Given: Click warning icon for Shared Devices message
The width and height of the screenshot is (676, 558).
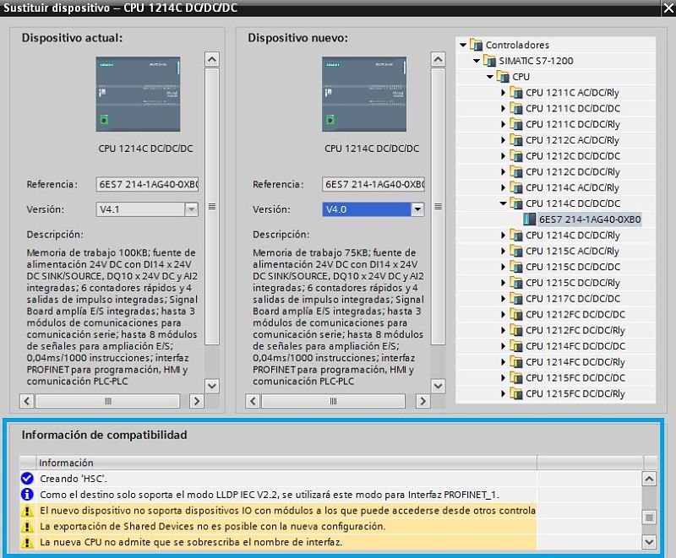Looking at the screenshot, I should (27, 527).
